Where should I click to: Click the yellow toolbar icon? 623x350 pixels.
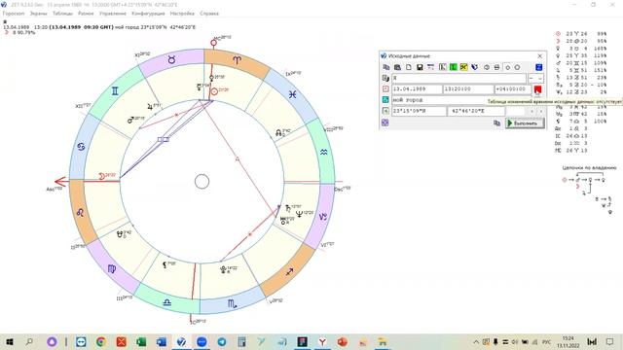point(463,67)
